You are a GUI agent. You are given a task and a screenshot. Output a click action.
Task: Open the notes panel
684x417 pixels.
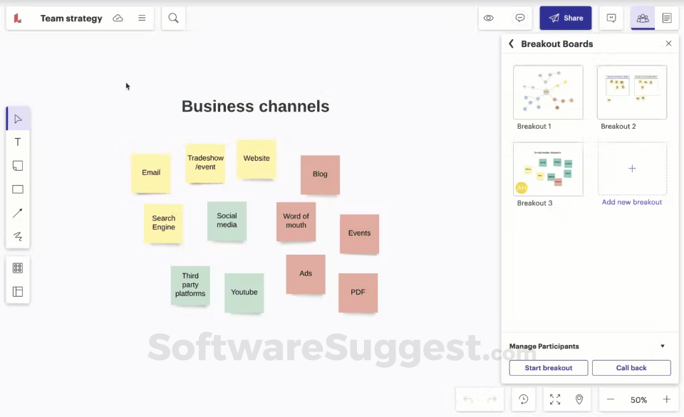pyautogui.click(x=666, y=18)
